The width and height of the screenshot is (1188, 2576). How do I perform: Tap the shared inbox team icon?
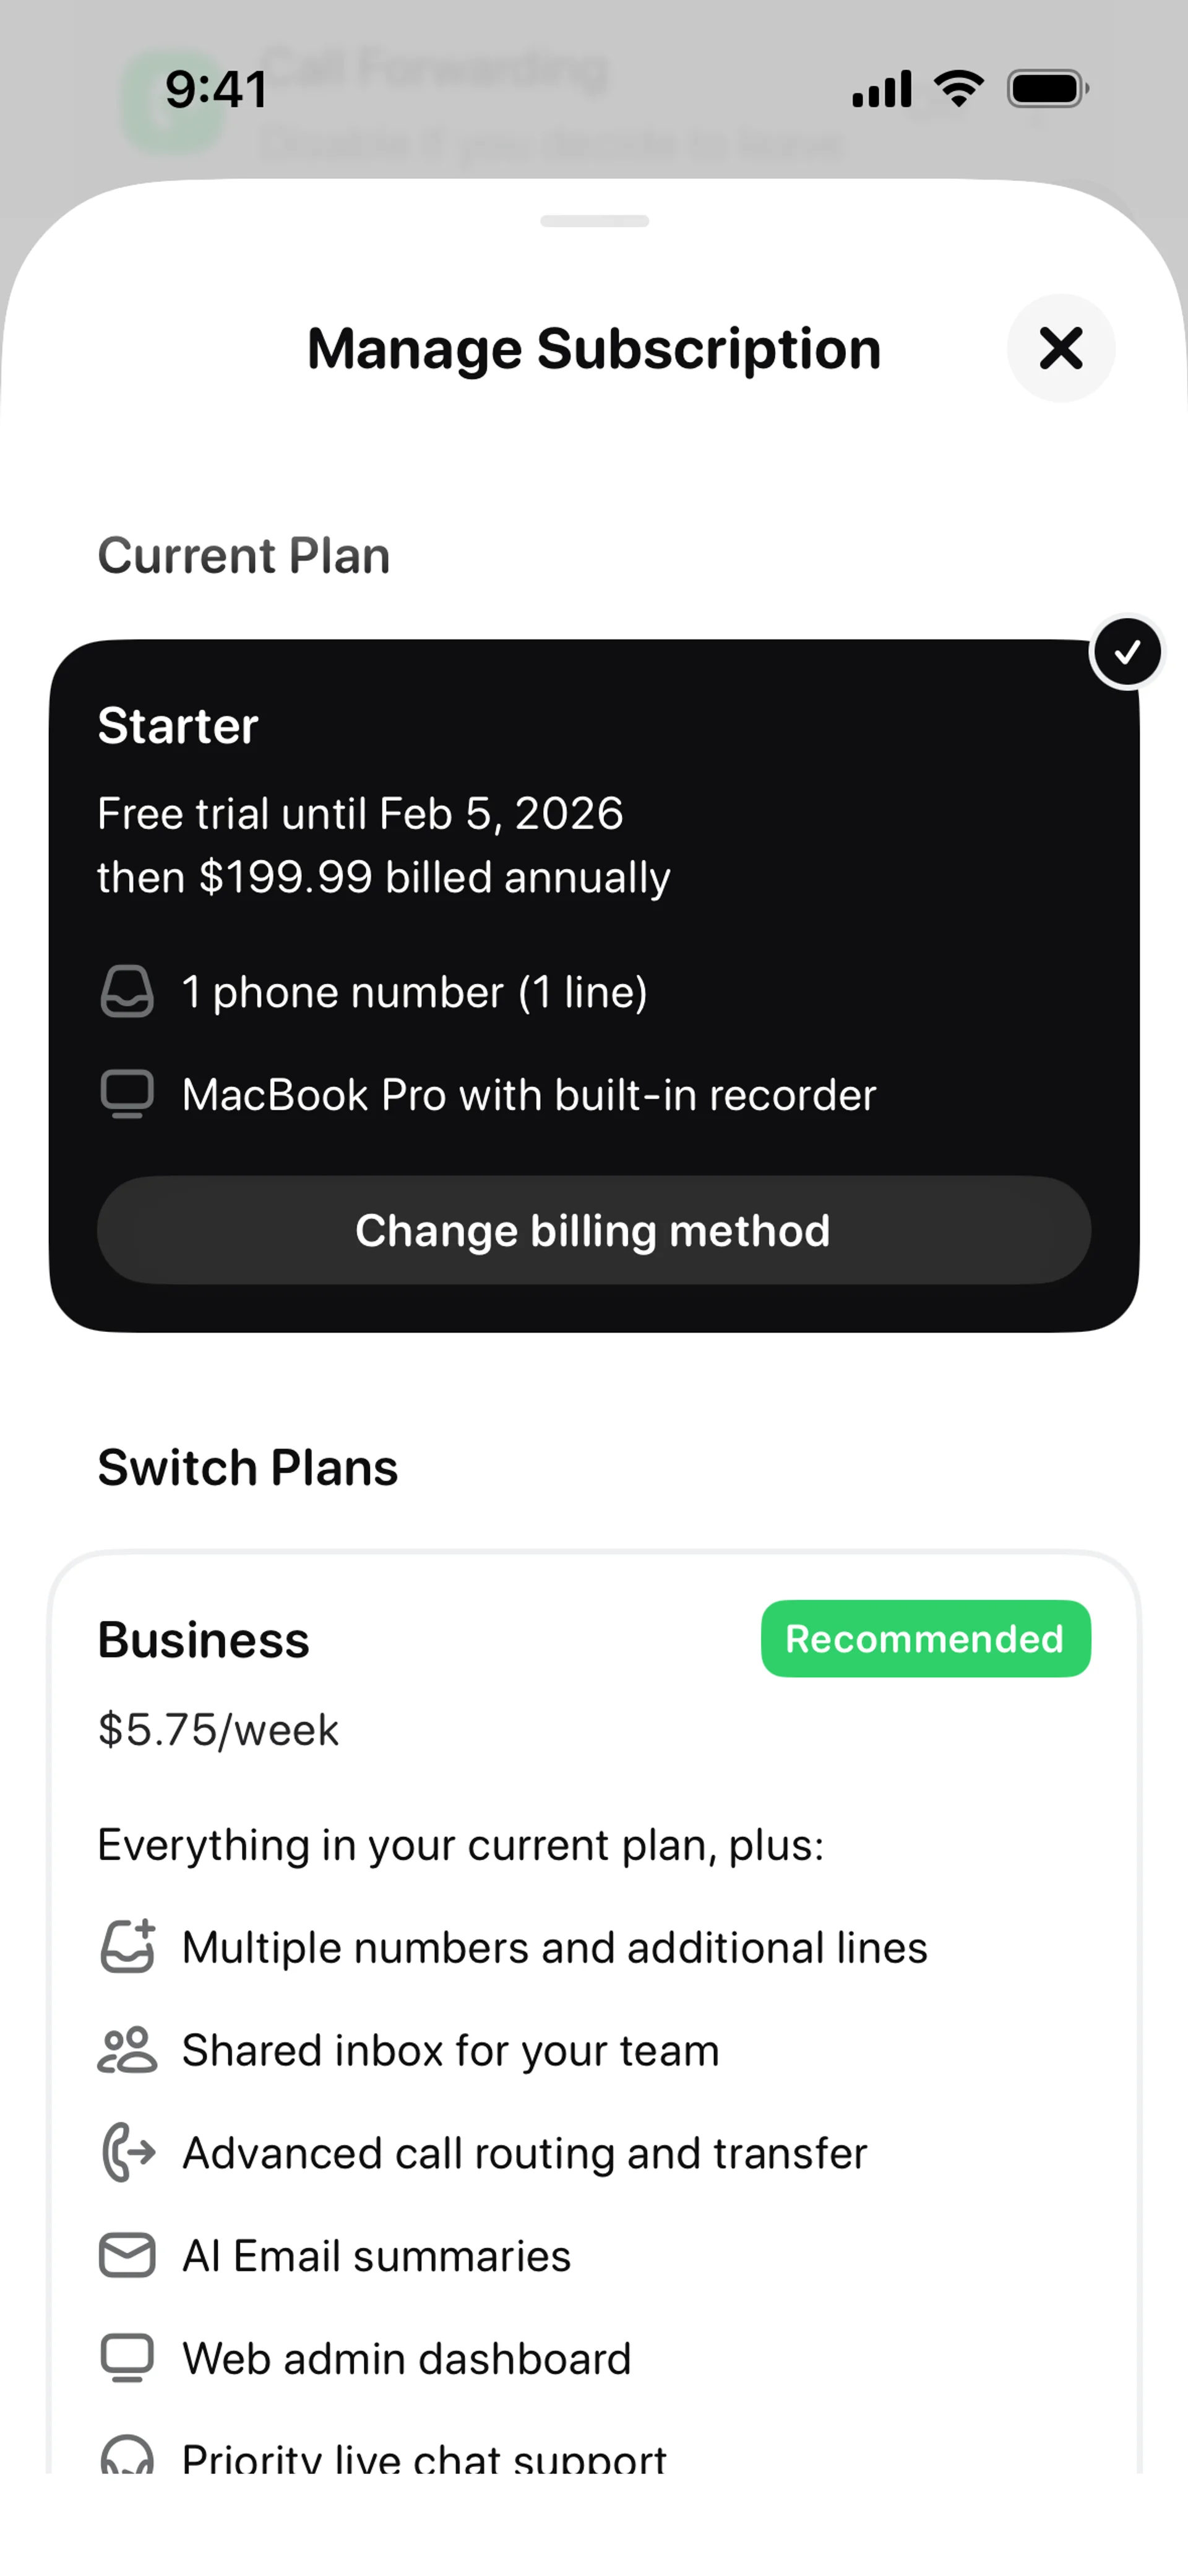click(x=127, y=2050)
